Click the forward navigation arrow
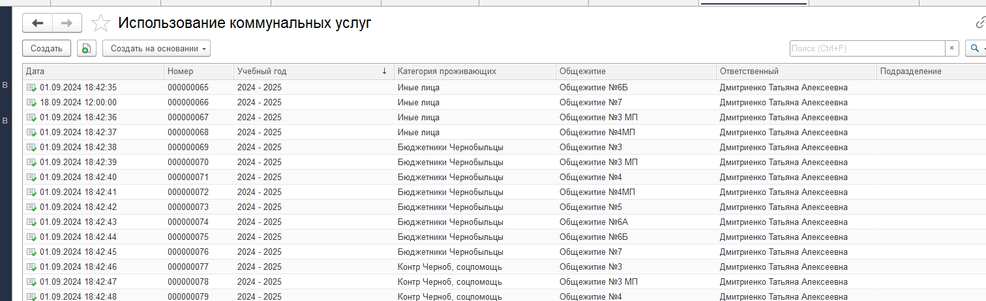Viewport: 986px width, 301px height. [67, 23]
